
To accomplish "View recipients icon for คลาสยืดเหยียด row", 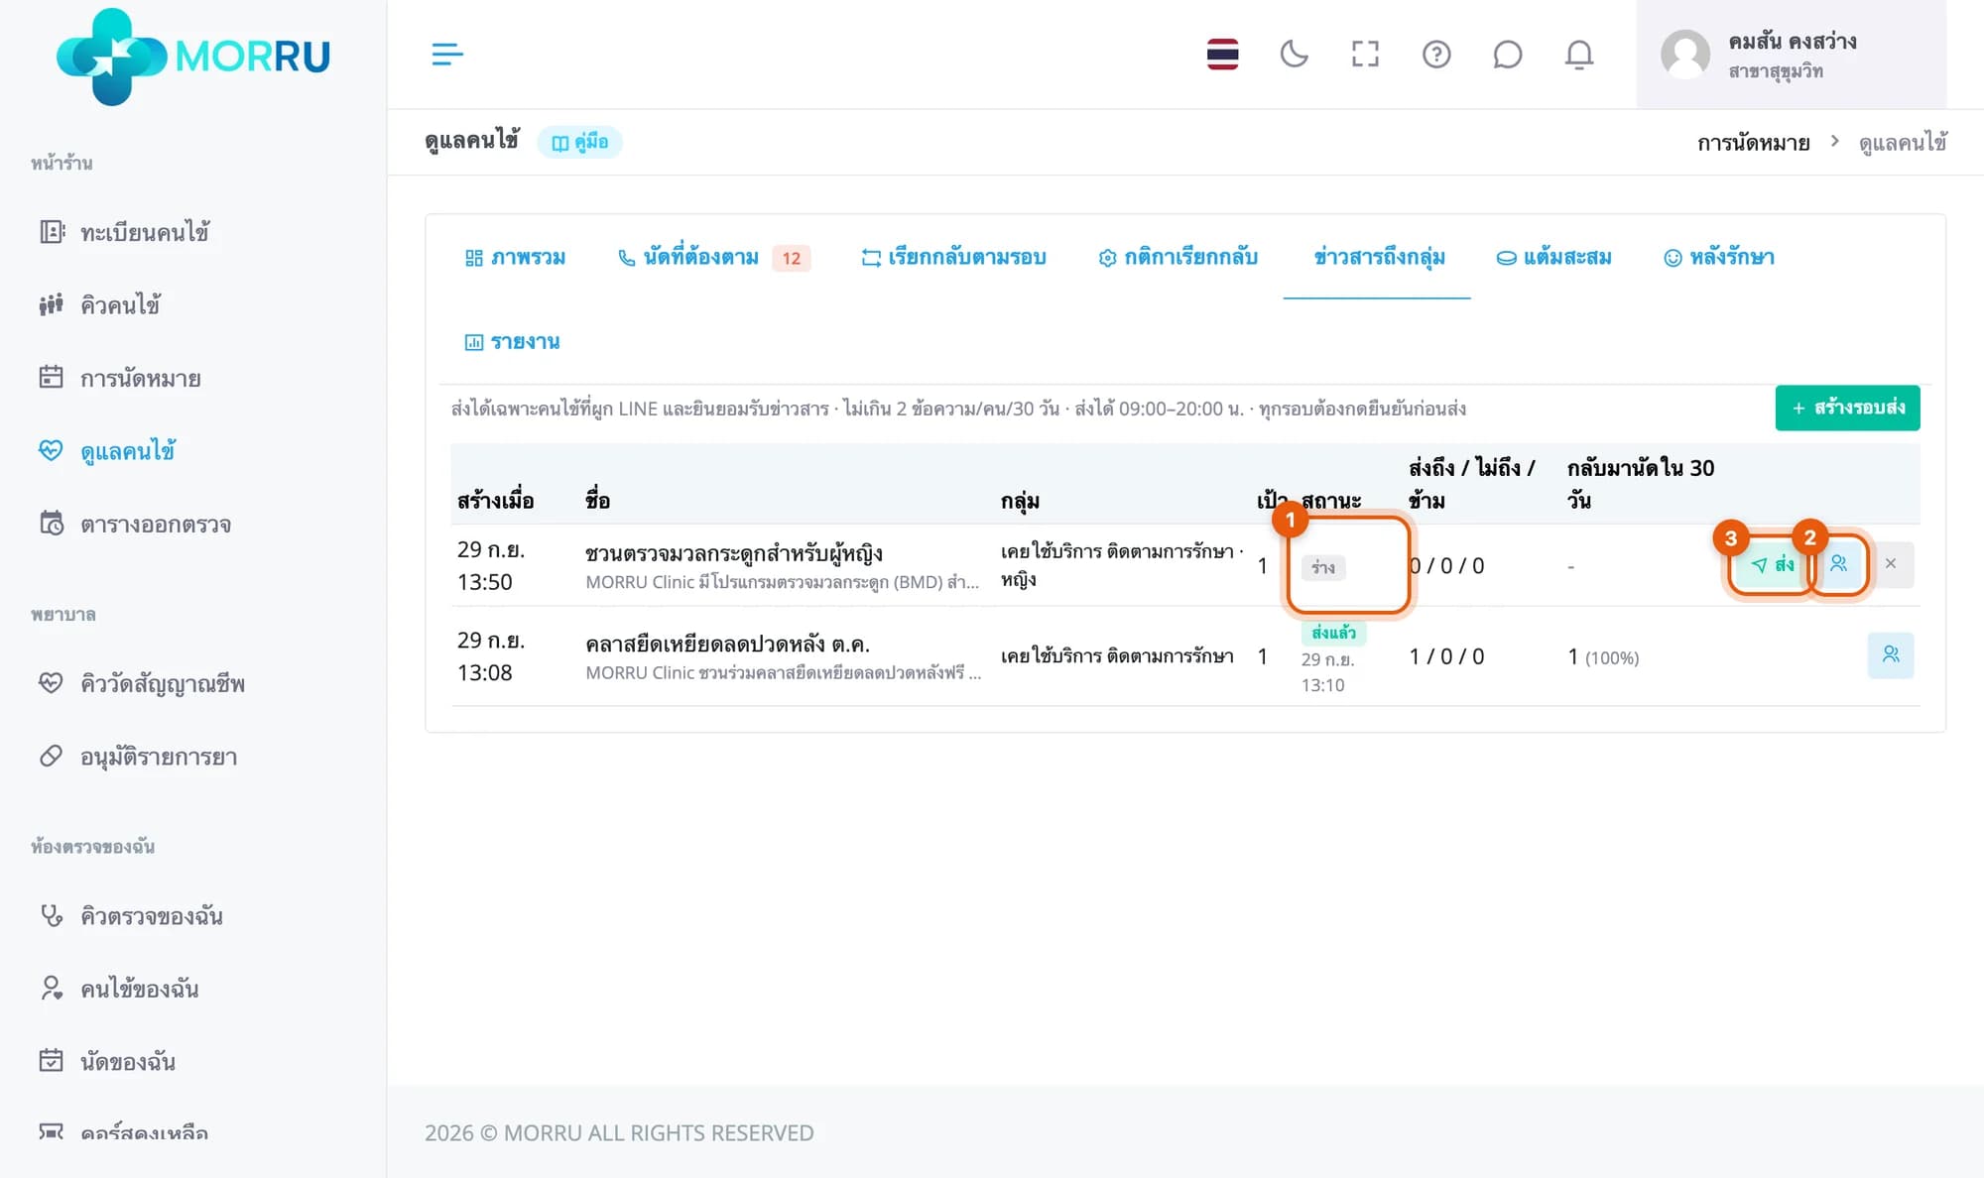I will (x=1891, y=655).
